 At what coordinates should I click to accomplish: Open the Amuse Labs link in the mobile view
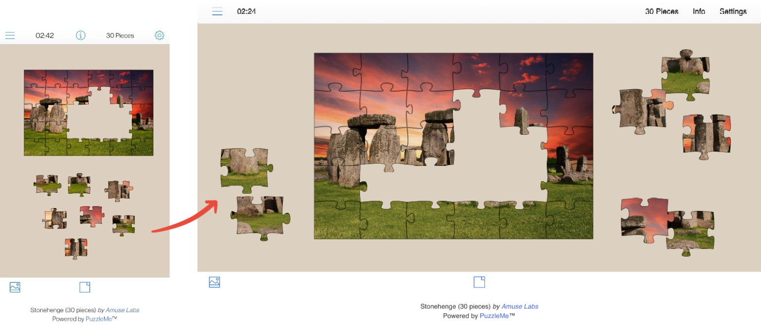click(x=122, y=310)
